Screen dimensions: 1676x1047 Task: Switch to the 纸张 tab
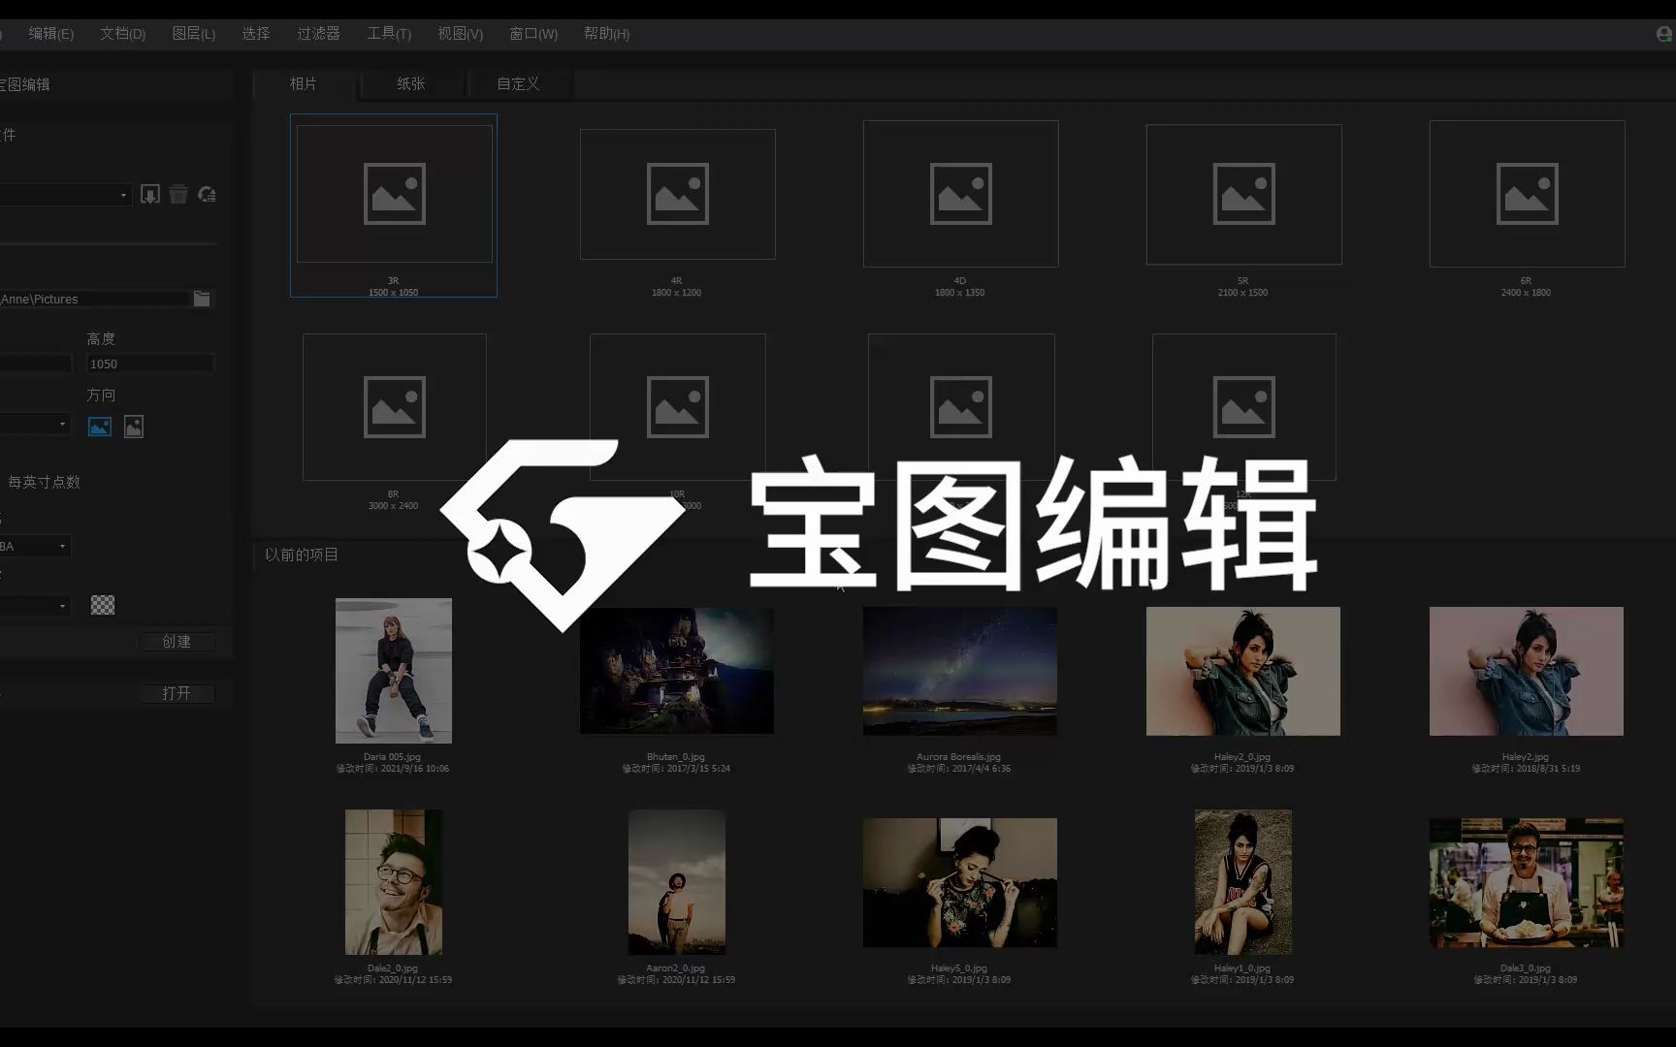[x=411, y=84]
